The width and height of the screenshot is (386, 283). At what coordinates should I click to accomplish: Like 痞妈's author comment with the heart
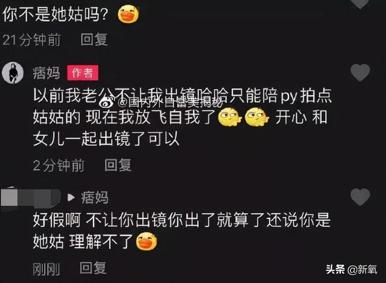pos(360,72)
